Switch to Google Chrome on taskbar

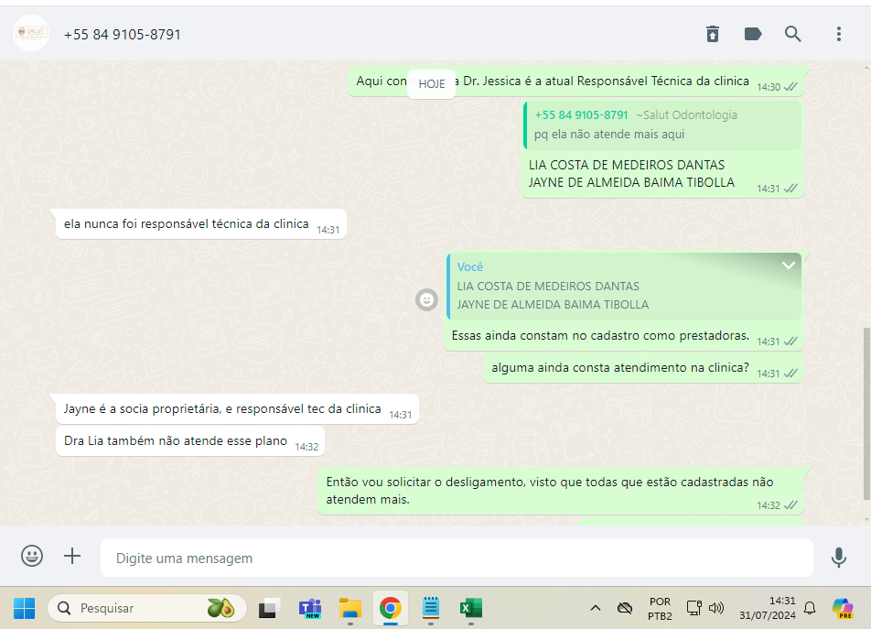pyautogui.click(x=391, y=608)
